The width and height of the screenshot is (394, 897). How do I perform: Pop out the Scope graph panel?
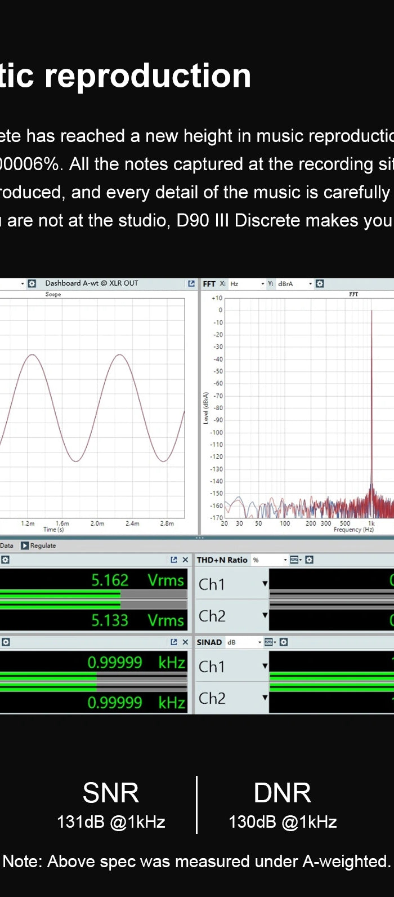(x=191, y=283)
